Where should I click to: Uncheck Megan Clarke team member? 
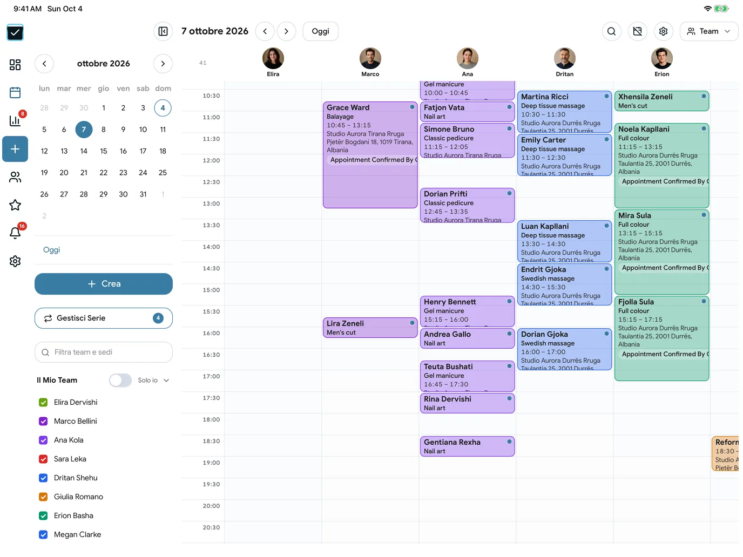click(x=43, y=535)
